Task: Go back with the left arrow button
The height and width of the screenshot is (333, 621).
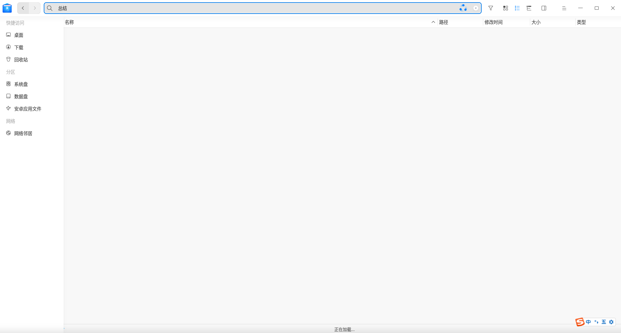Action: pyautogui.click(x=23, y=8)
